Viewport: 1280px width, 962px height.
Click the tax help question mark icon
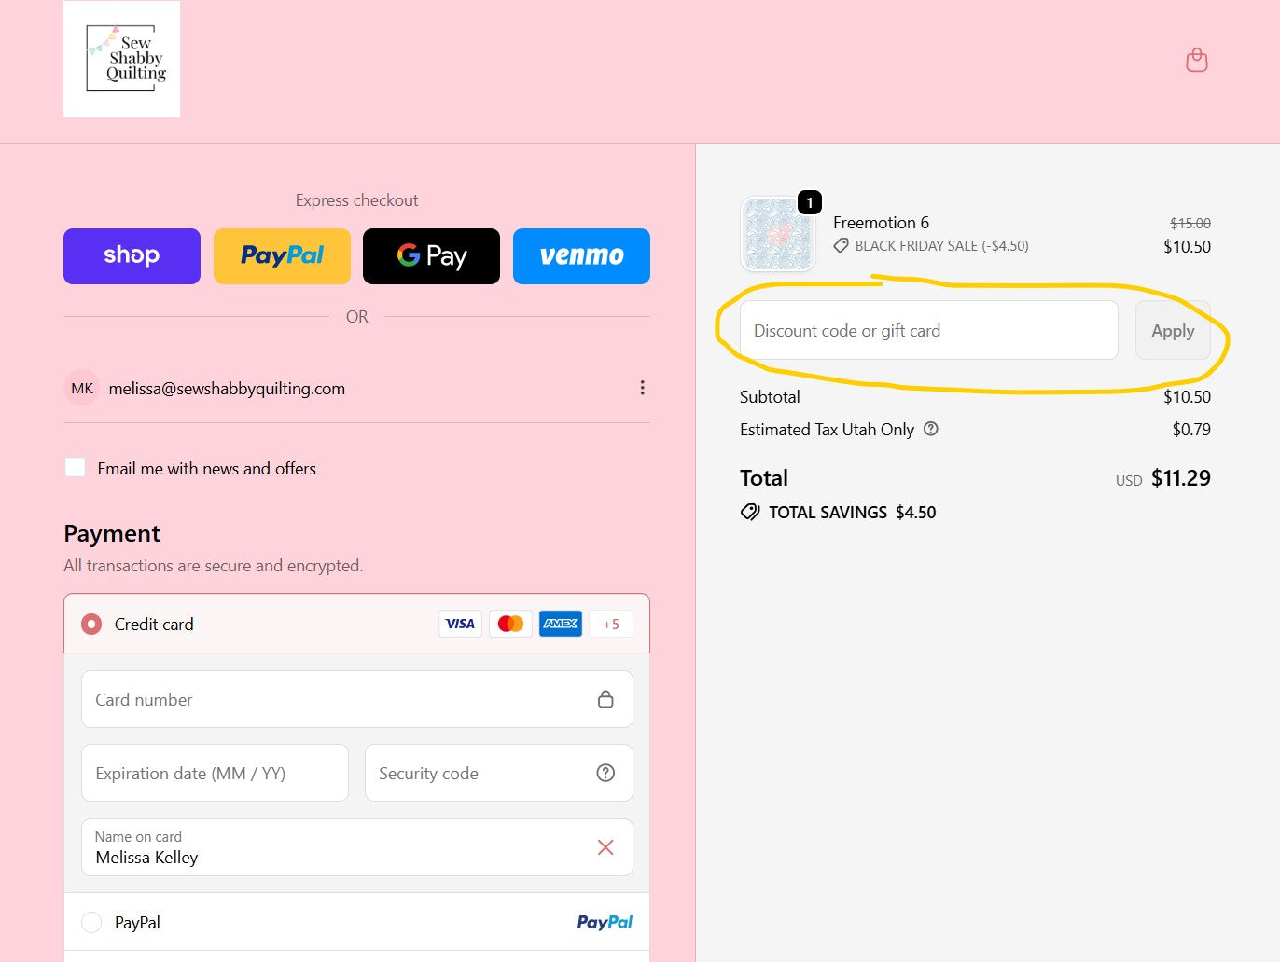pyautogui.click(x=931, y=429)
